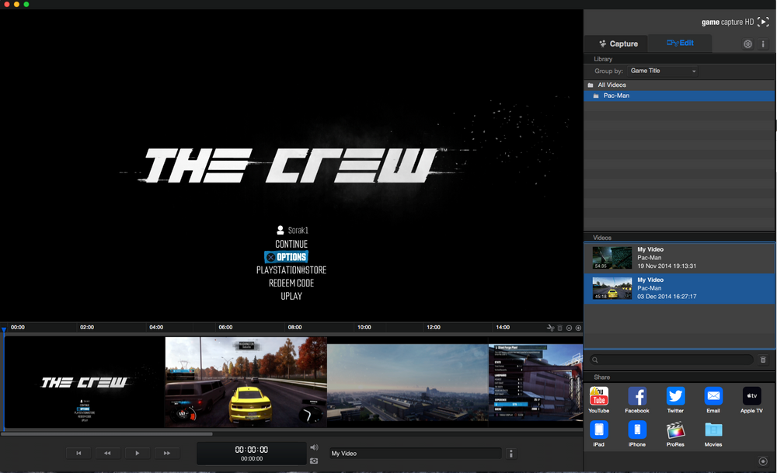Click the rewind button
The width and height of the screenshot is (777, 473).
click(107, 453)
